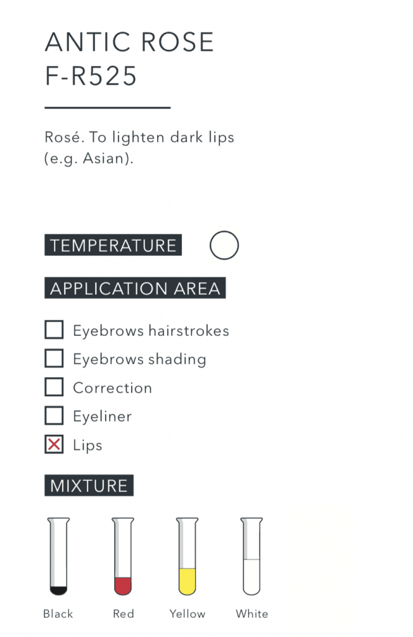Enable the Correction checkbox

pyautogui.click(x=54, y=387)
